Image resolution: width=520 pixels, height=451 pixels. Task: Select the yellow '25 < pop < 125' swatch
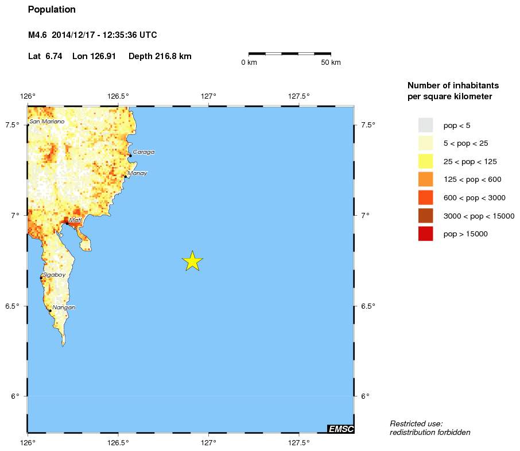tap(425, 161)
